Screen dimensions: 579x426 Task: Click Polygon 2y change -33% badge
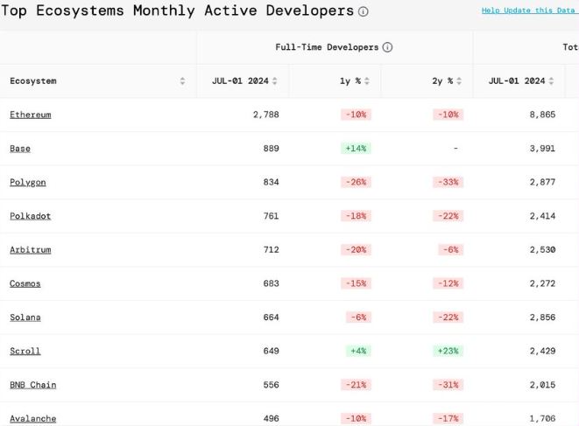(448, 182)
